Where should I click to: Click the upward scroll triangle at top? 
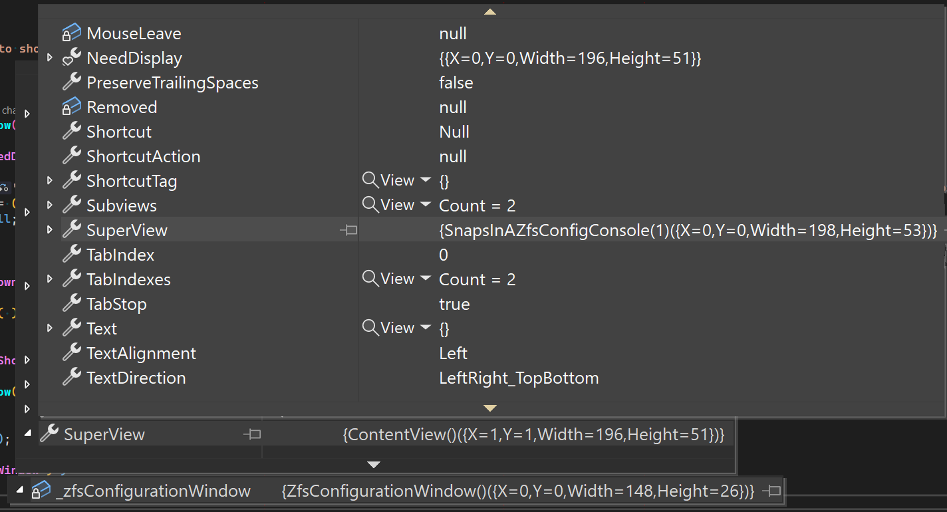[490, 11]
